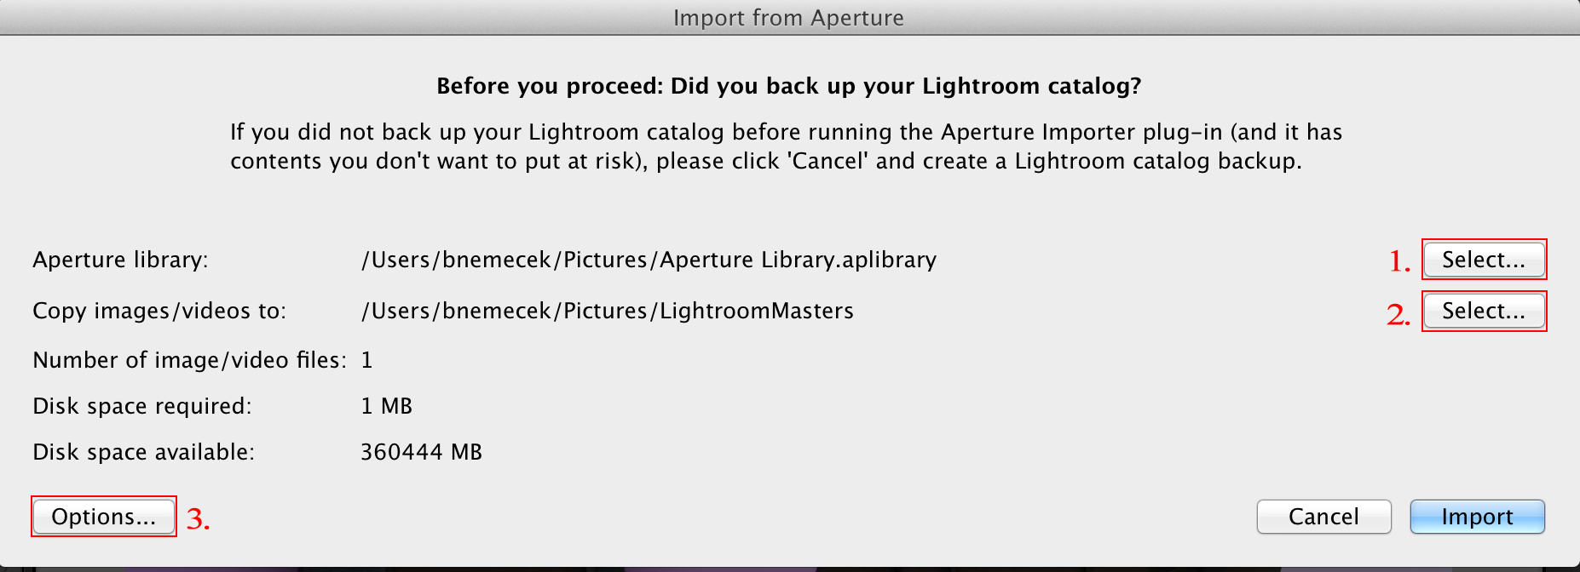The height and width of the screenshot is (572, 1580).
Task: Click the Disk space required value
Action: (388, 406)
